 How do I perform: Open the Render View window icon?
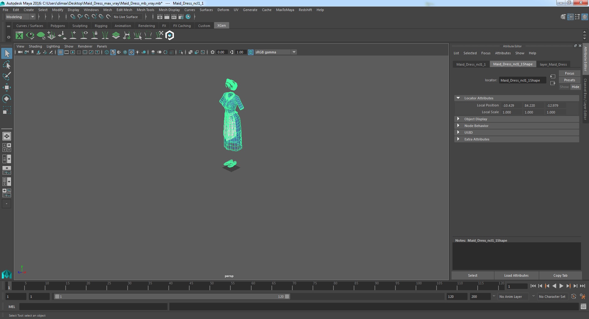click(160, 17)
